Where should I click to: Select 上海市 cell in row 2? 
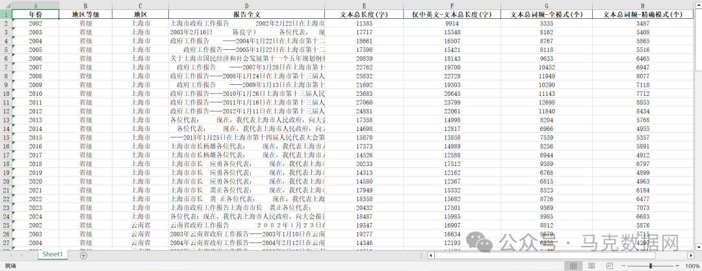click(140, 23)
